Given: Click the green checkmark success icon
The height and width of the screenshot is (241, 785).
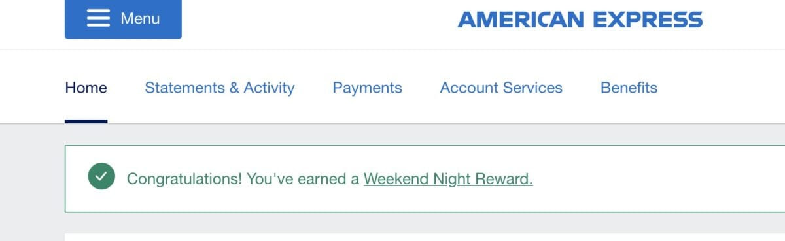Looking at the screenshot, I should (x=101, y=176).
